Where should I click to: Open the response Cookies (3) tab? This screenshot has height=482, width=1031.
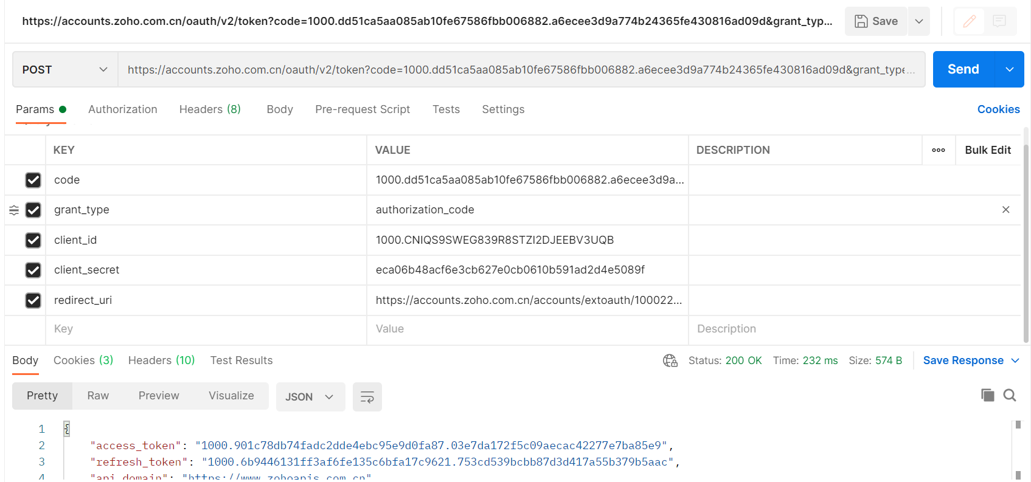tap(83, 360)
